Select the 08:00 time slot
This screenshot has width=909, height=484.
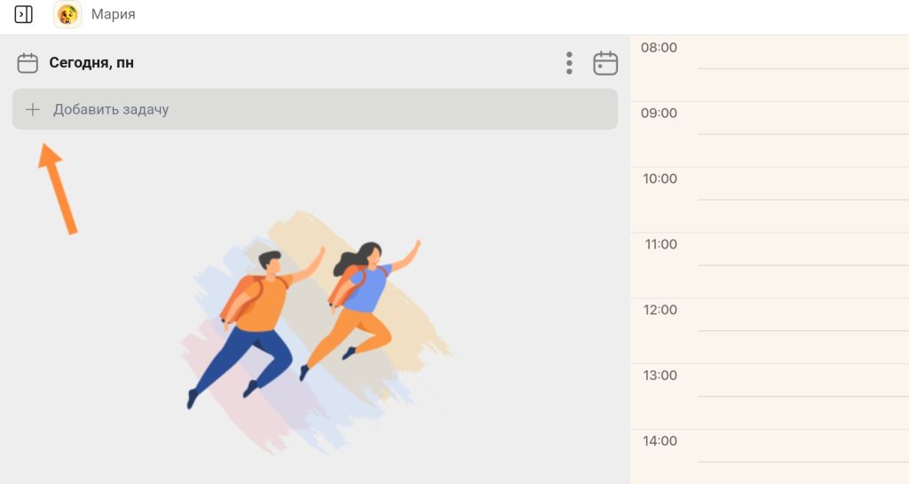[802, 69]
